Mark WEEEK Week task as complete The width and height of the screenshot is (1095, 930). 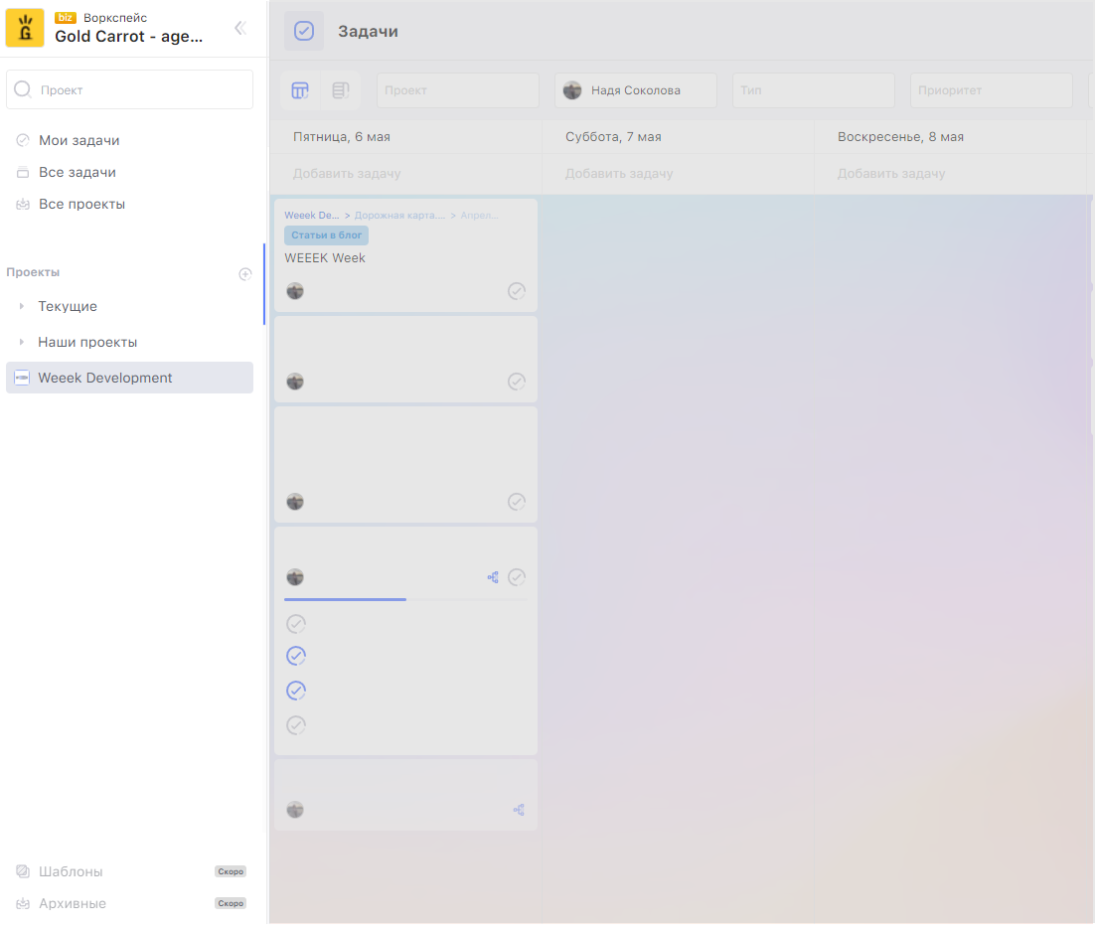(517, 291)
